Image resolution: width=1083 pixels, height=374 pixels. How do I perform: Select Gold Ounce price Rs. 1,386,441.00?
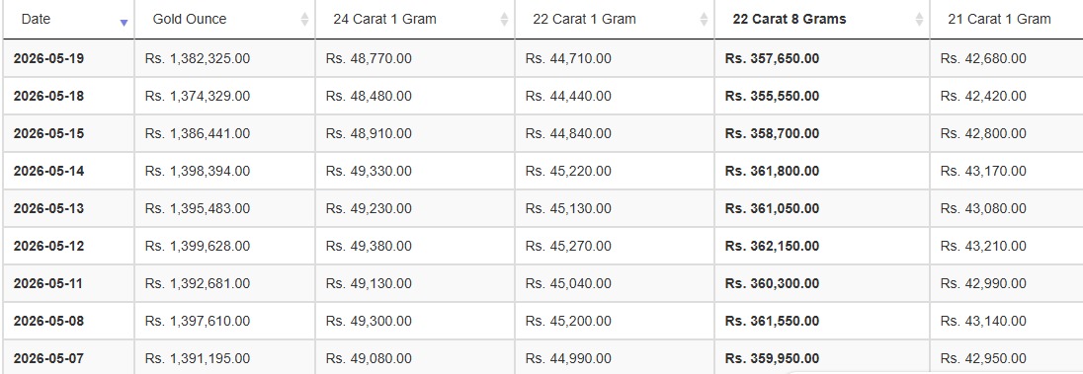(x=198, y=133)
